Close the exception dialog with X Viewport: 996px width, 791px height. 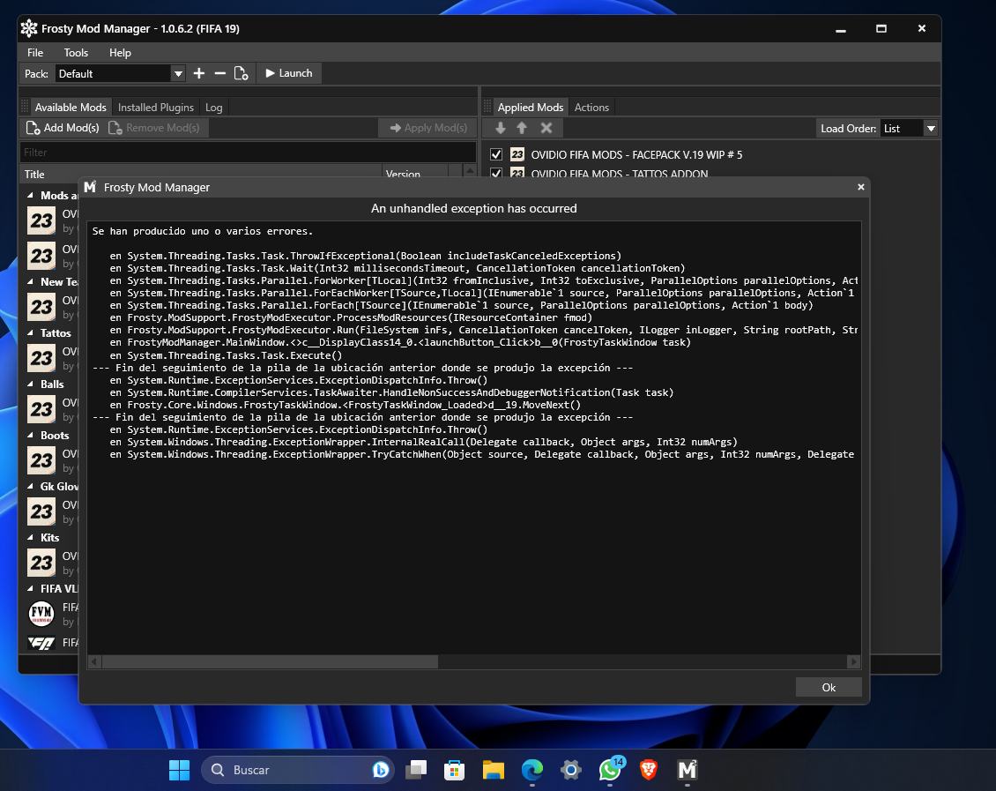pyautogui.click(x=860, y=187)
